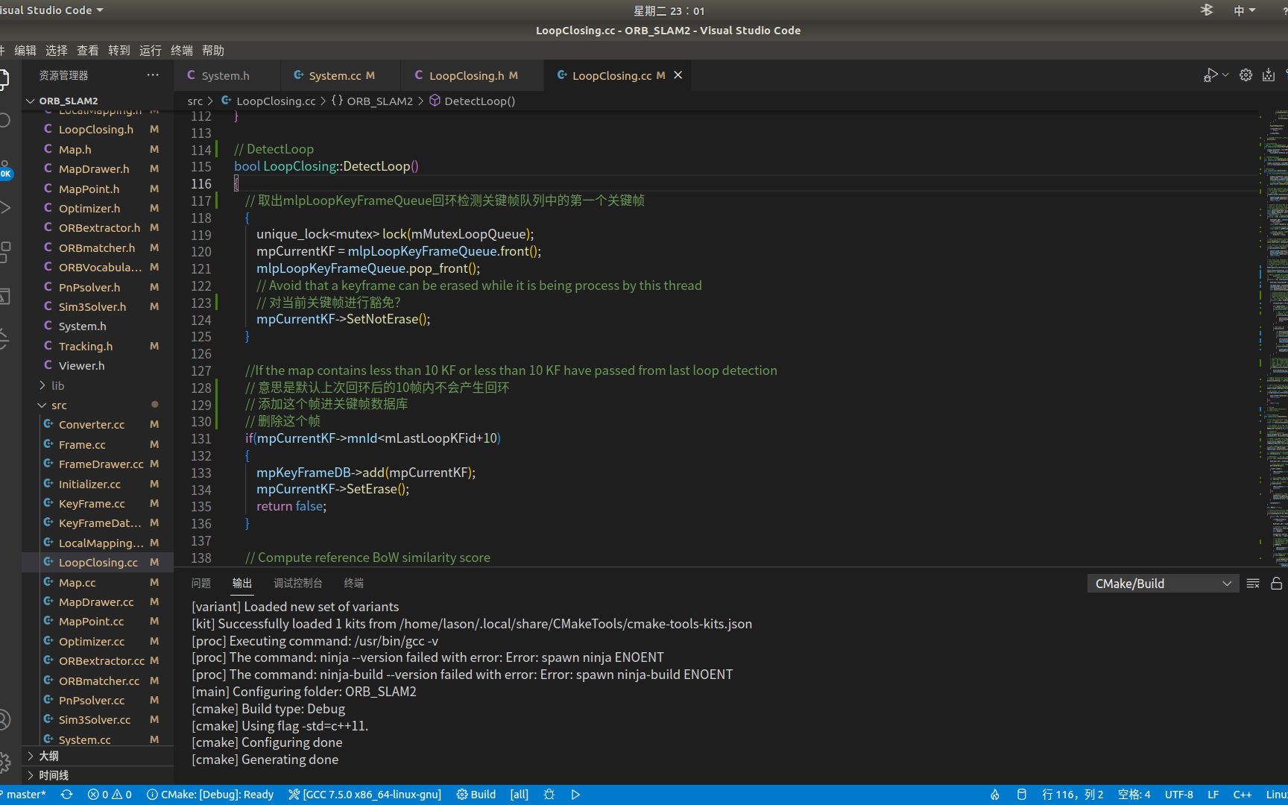Select LoopClosing.cc in the explorer tree

[98, 563]
